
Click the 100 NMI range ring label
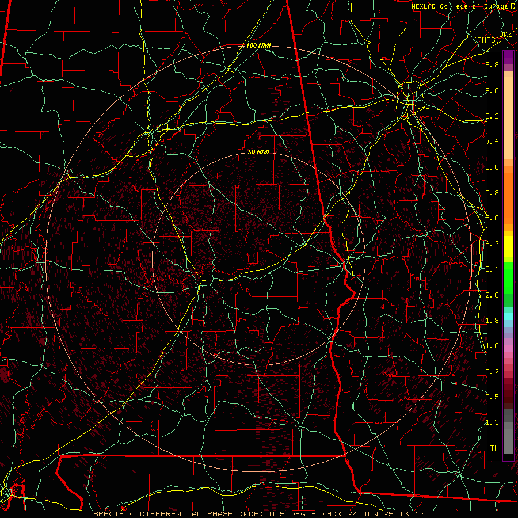pyautogui.click(x=258, y=45)
